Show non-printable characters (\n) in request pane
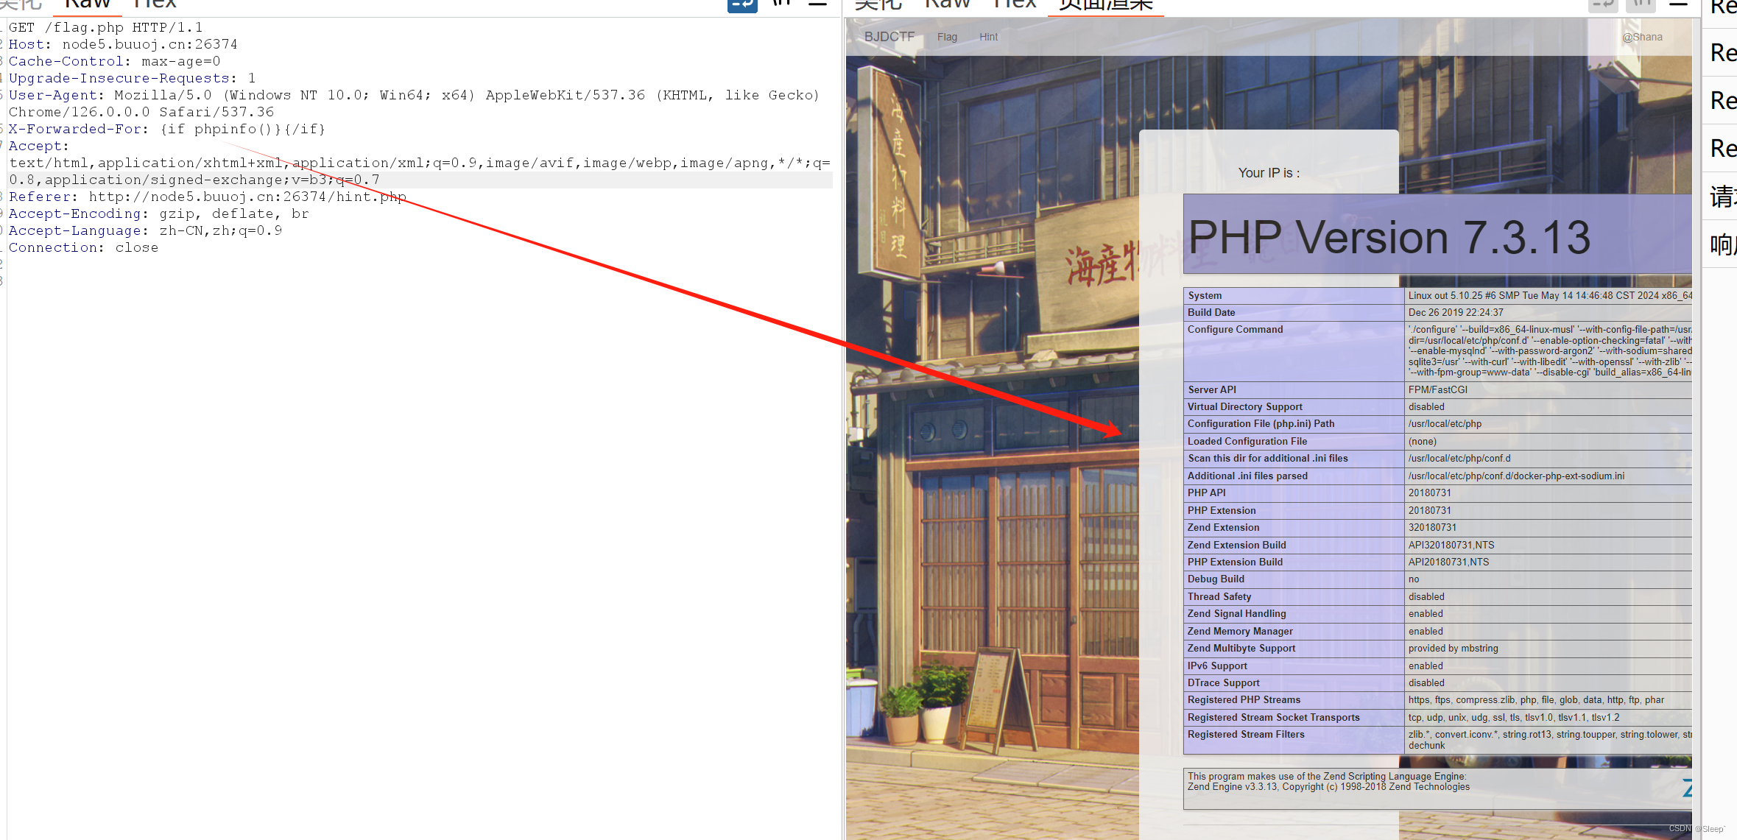This screenshot has height=840, width=1737. [782, 4]
